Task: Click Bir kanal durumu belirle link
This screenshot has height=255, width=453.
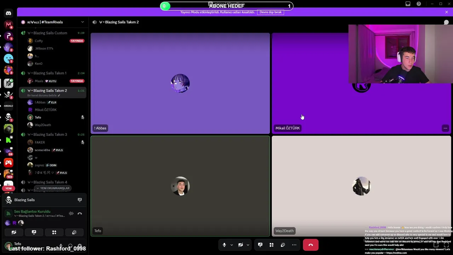Action: (x=42, y=95)
